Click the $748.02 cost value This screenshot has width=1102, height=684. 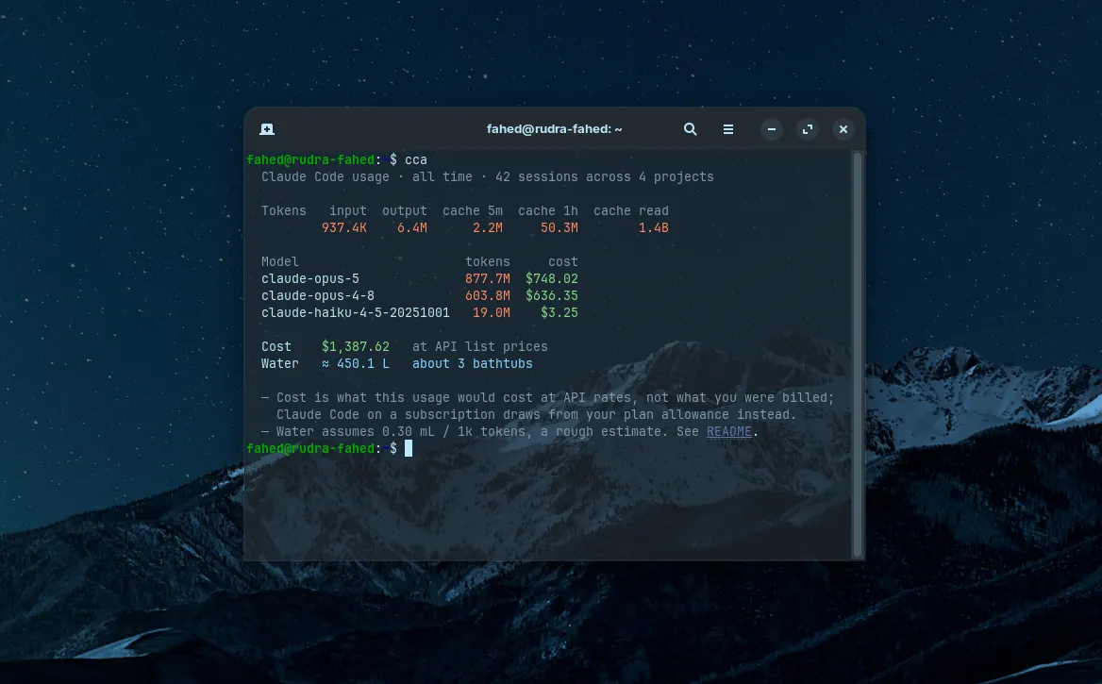[552, 279]
